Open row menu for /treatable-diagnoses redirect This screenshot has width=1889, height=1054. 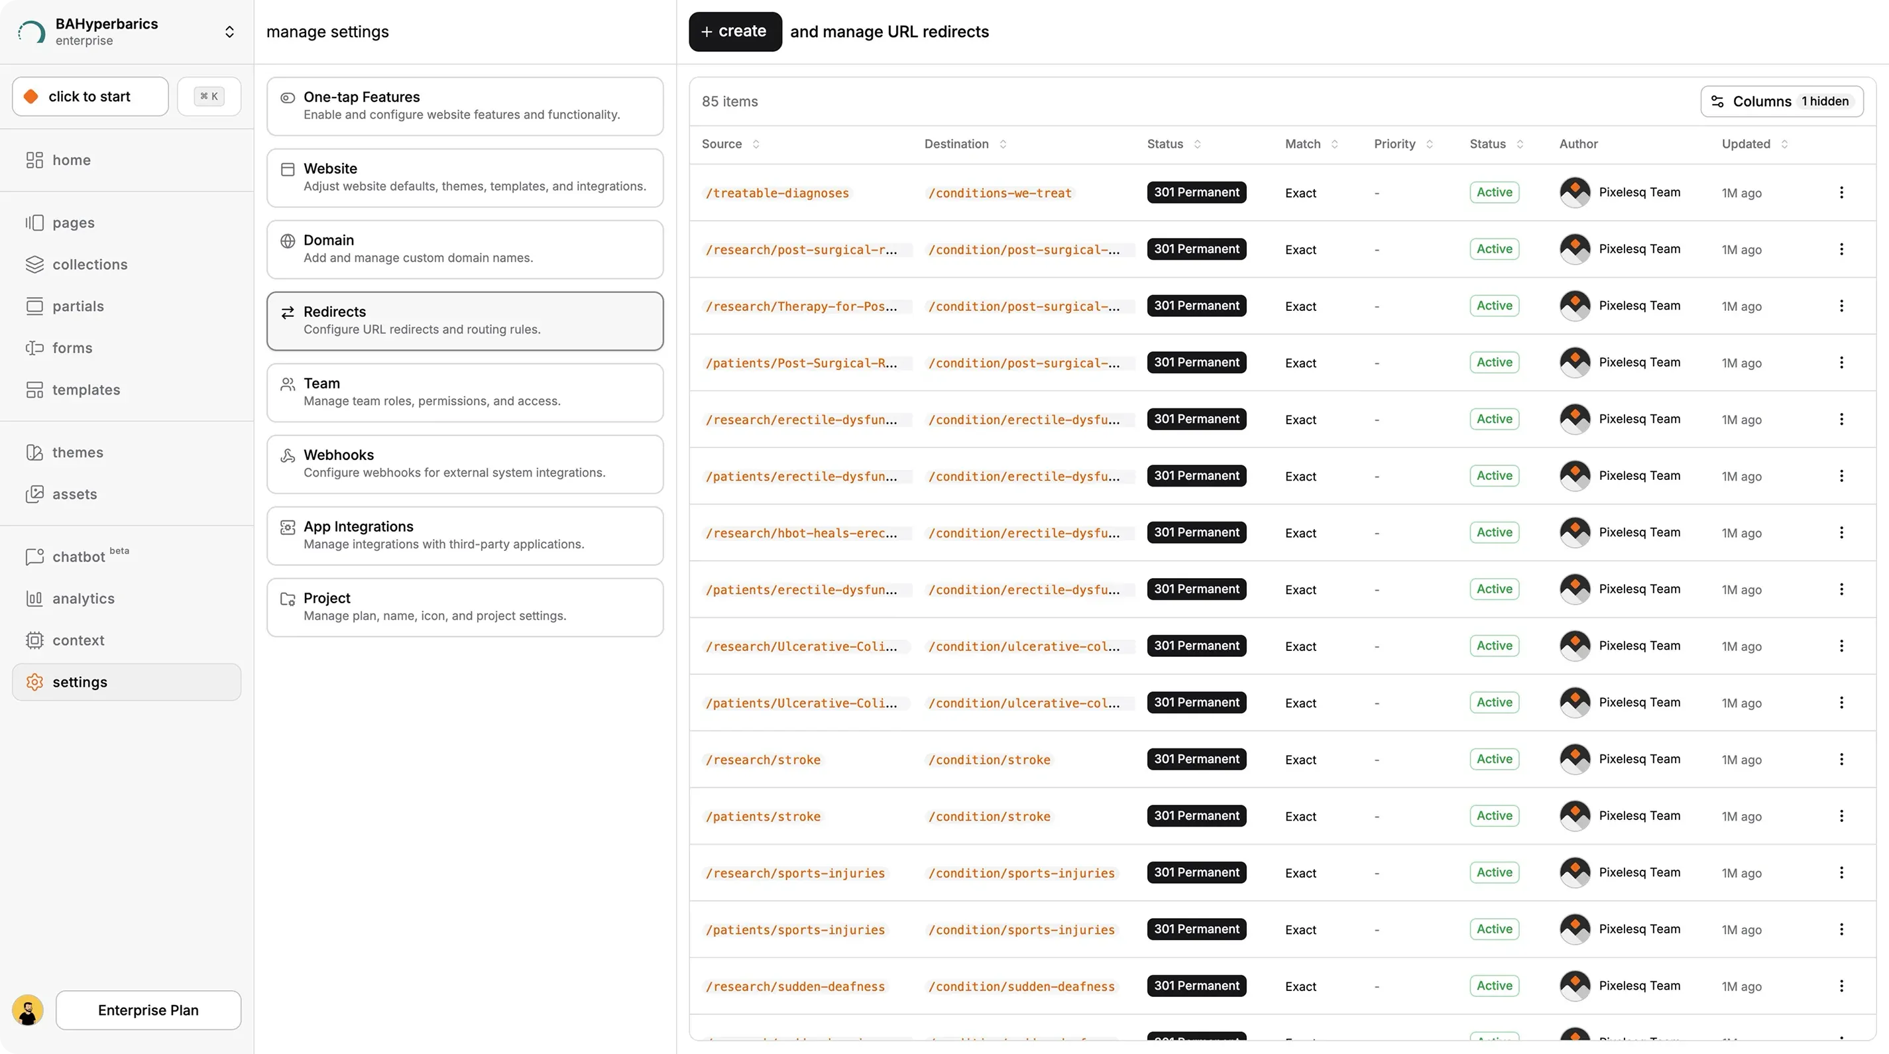tap(1841, 192)
